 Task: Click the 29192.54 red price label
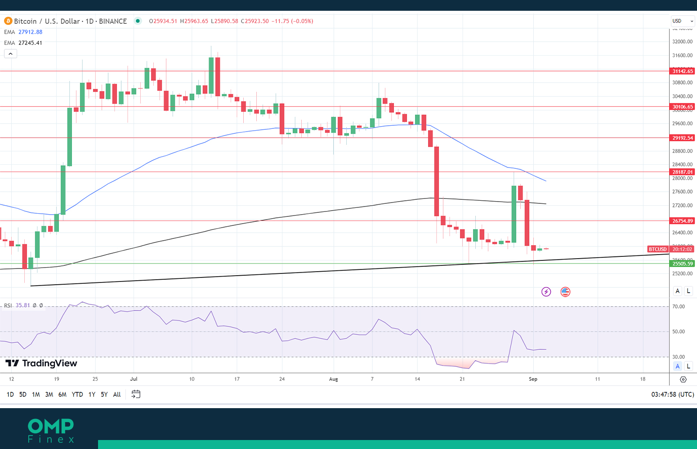click(683, 138)
